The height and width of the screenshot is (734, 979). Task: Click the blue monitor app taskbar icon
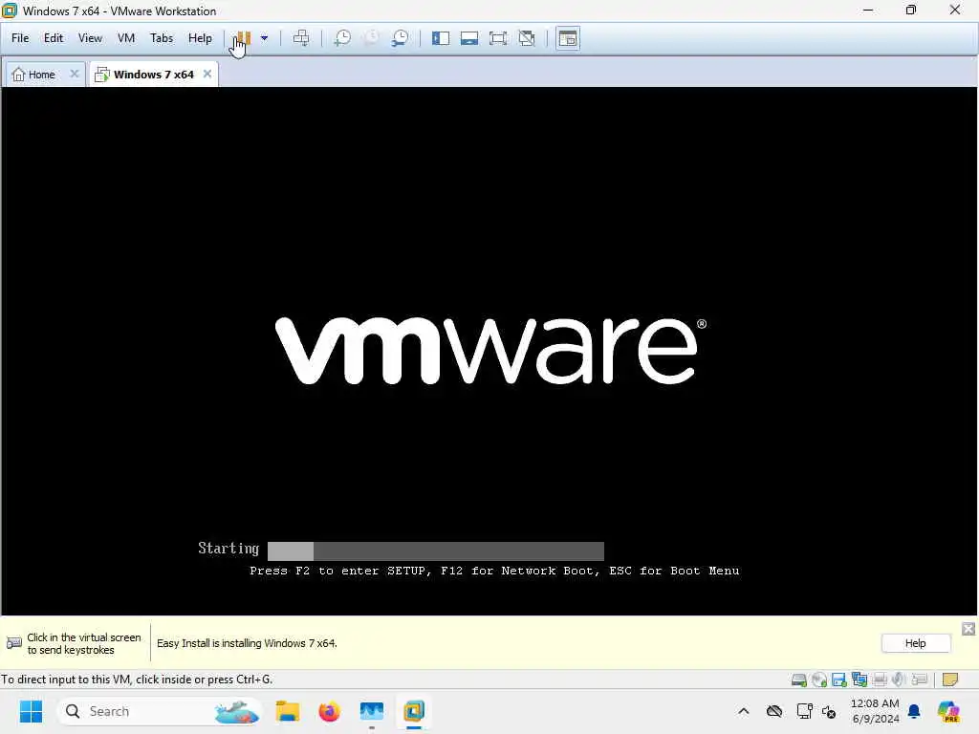372,711
